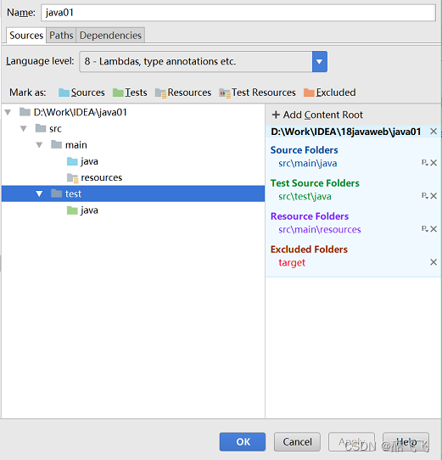Screen dimensions: 442x460
Task: Switch to the Sources tab
Action: pyautogui.click(x=26, y=36)
